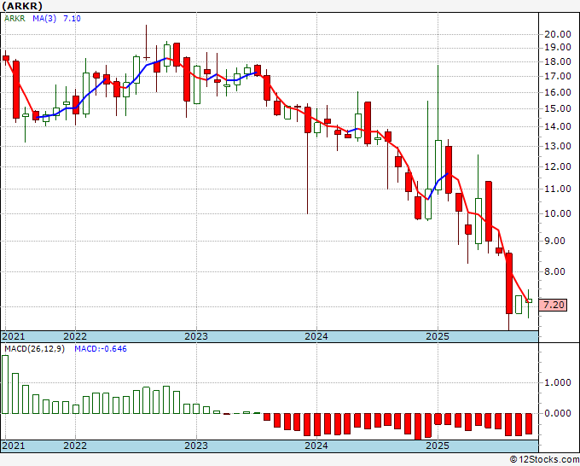Click the highlighted 7.20 current price tag
580x466 pixels.
(x=553, y=305)
